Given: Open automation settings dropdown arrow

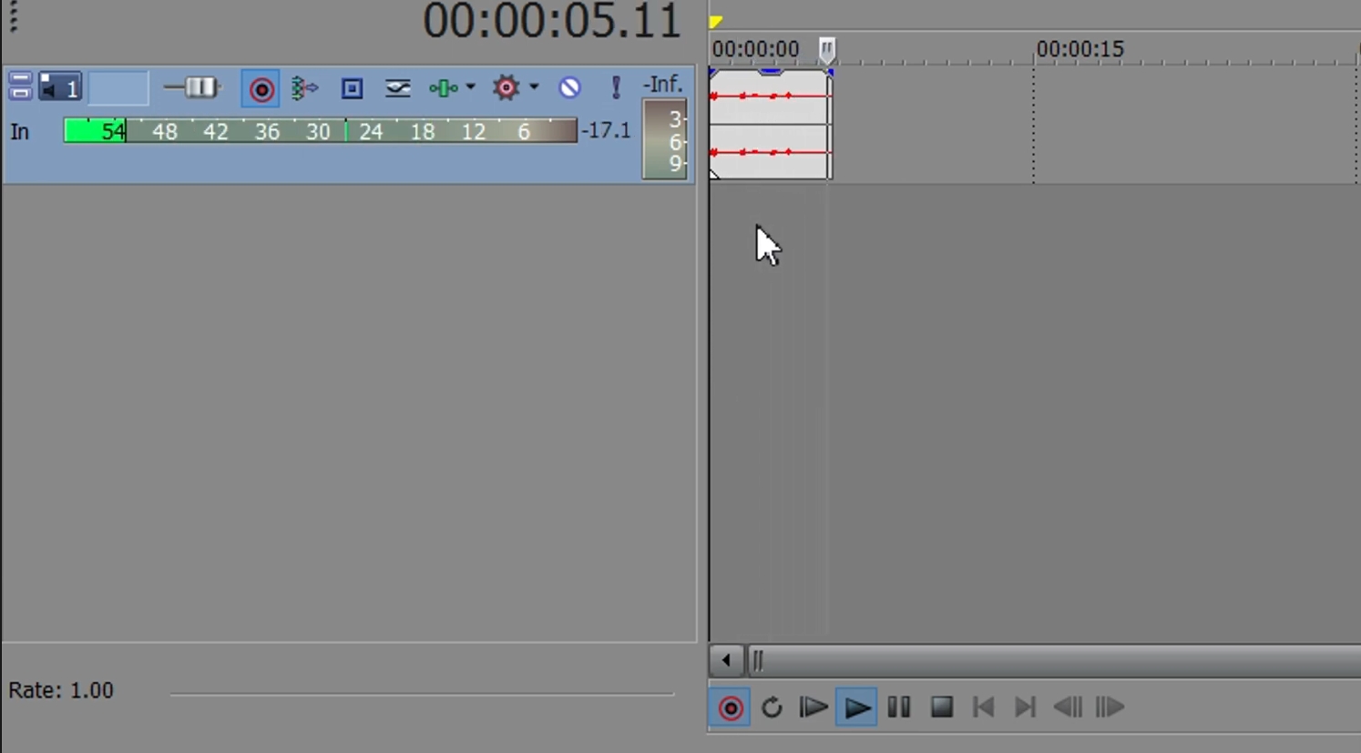Looking at the screenshot, I should click(470, 87).
